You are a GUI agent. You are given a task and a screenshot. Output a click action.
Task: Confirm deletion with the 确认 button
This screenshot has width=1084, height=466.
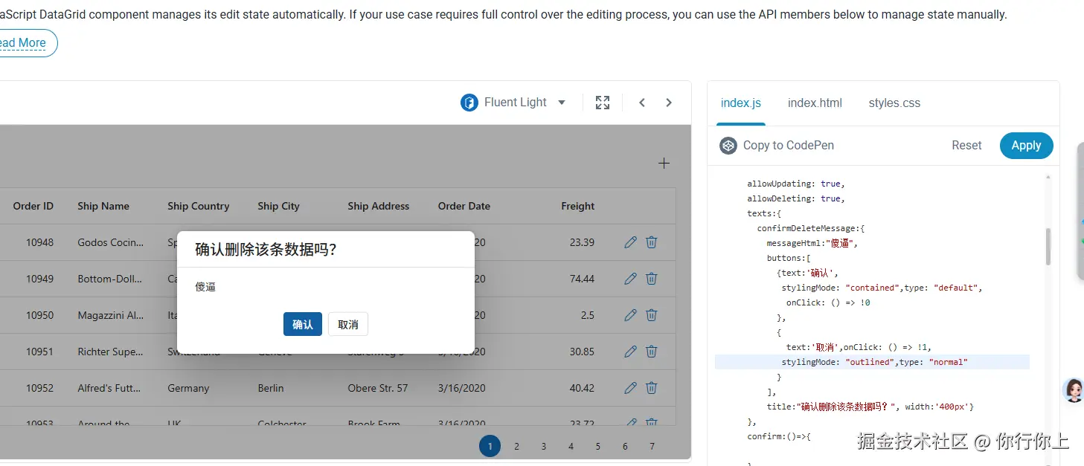pos(302,324)
